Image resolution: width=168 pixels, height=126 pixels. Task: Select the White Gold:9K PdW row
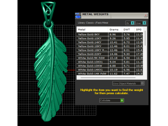click(x=110, y=58)
